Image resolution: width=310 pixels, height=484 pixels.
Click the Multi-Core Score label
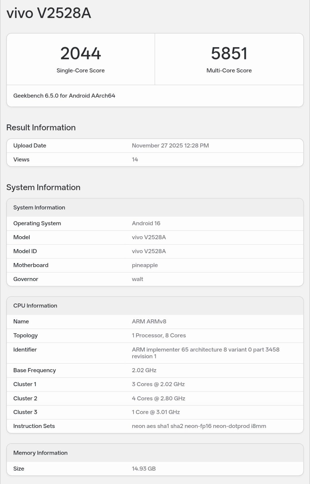[229, 70]
